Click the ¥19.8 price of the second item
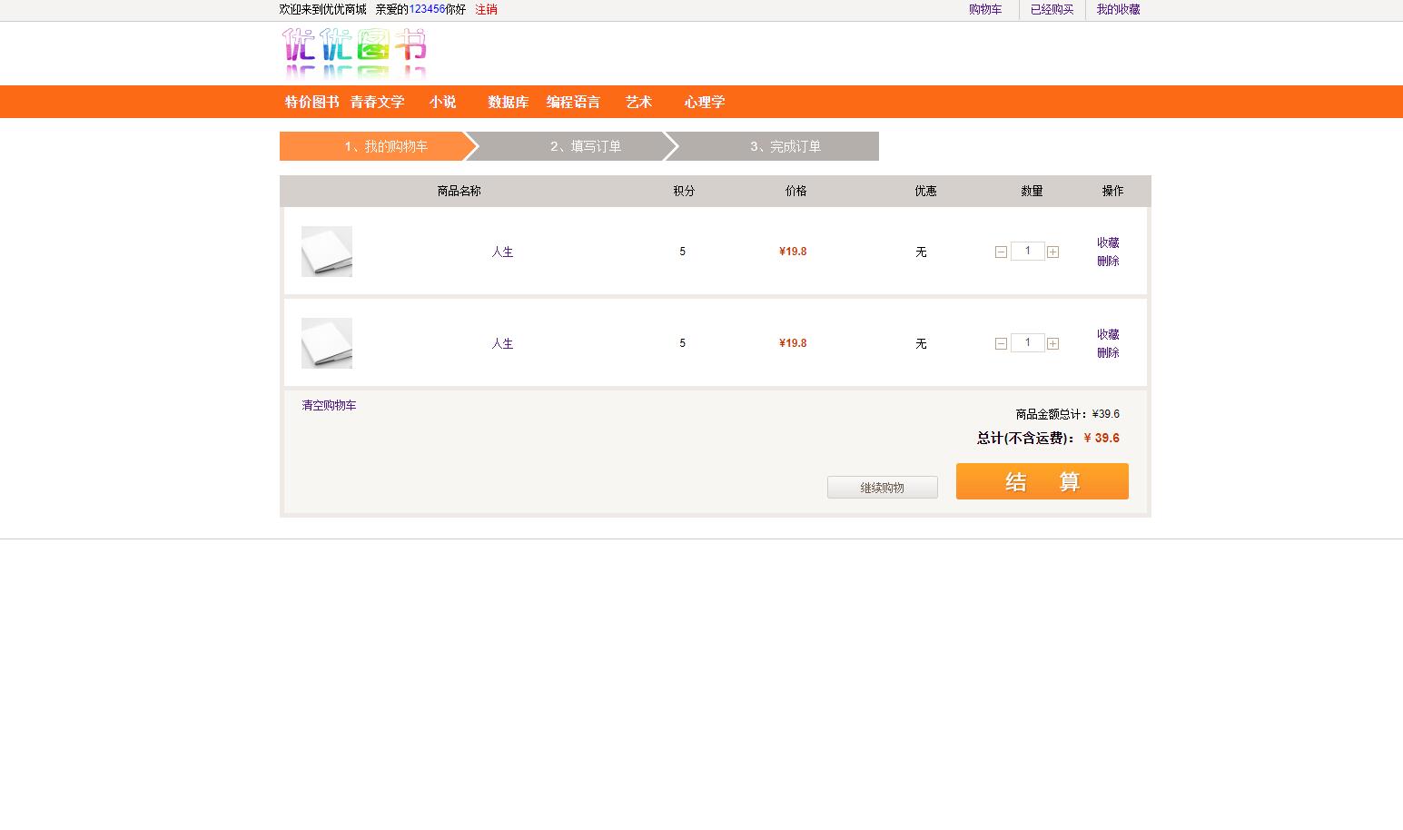This screenshot has height=830, width=1403. click(x=793, y=343)
